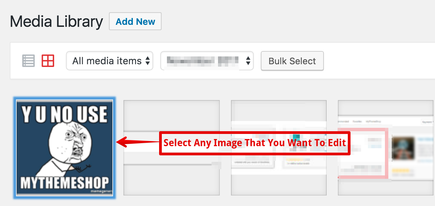
Task: Open the All media items dropdown
Action: click(110, 61)
